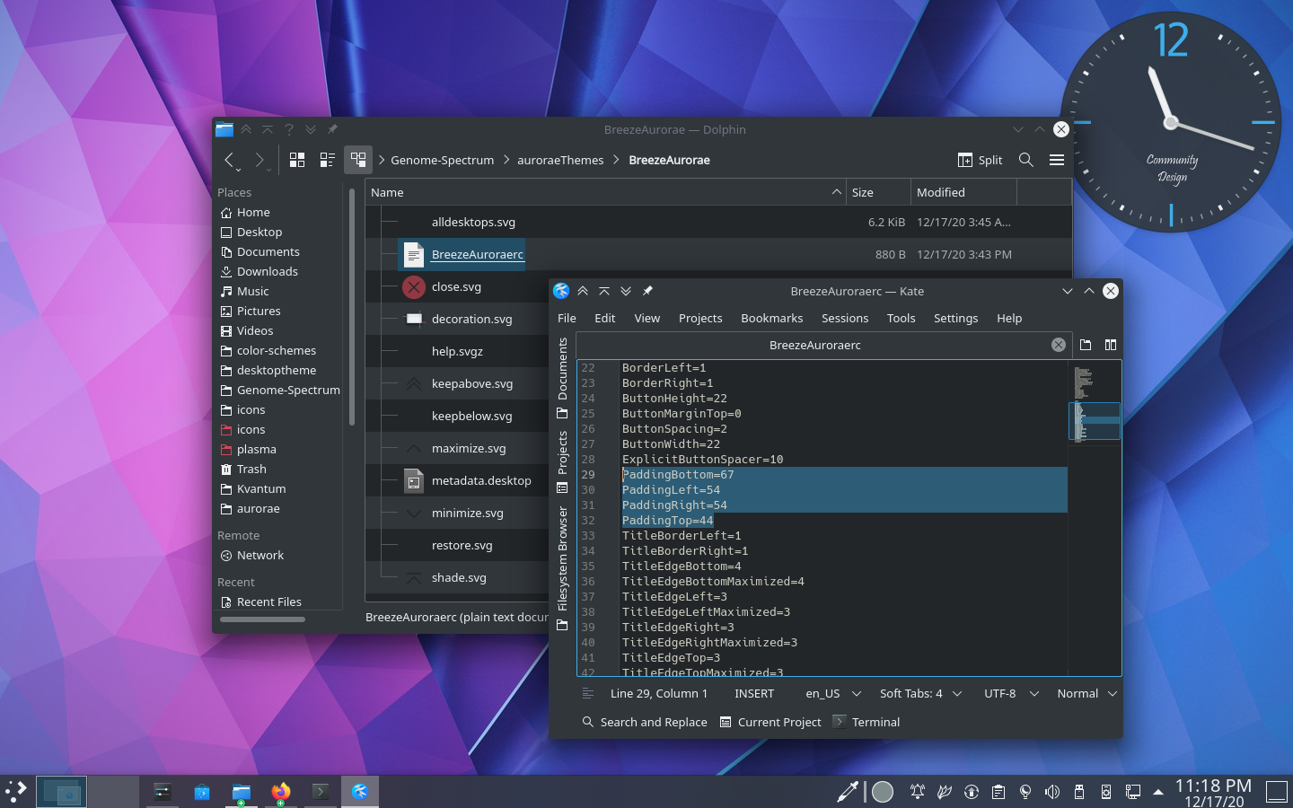The height and width of the screenshot is (808, 1293).
Task: Toggle keep below on Dolphin window
Action: tap(311, 129)
